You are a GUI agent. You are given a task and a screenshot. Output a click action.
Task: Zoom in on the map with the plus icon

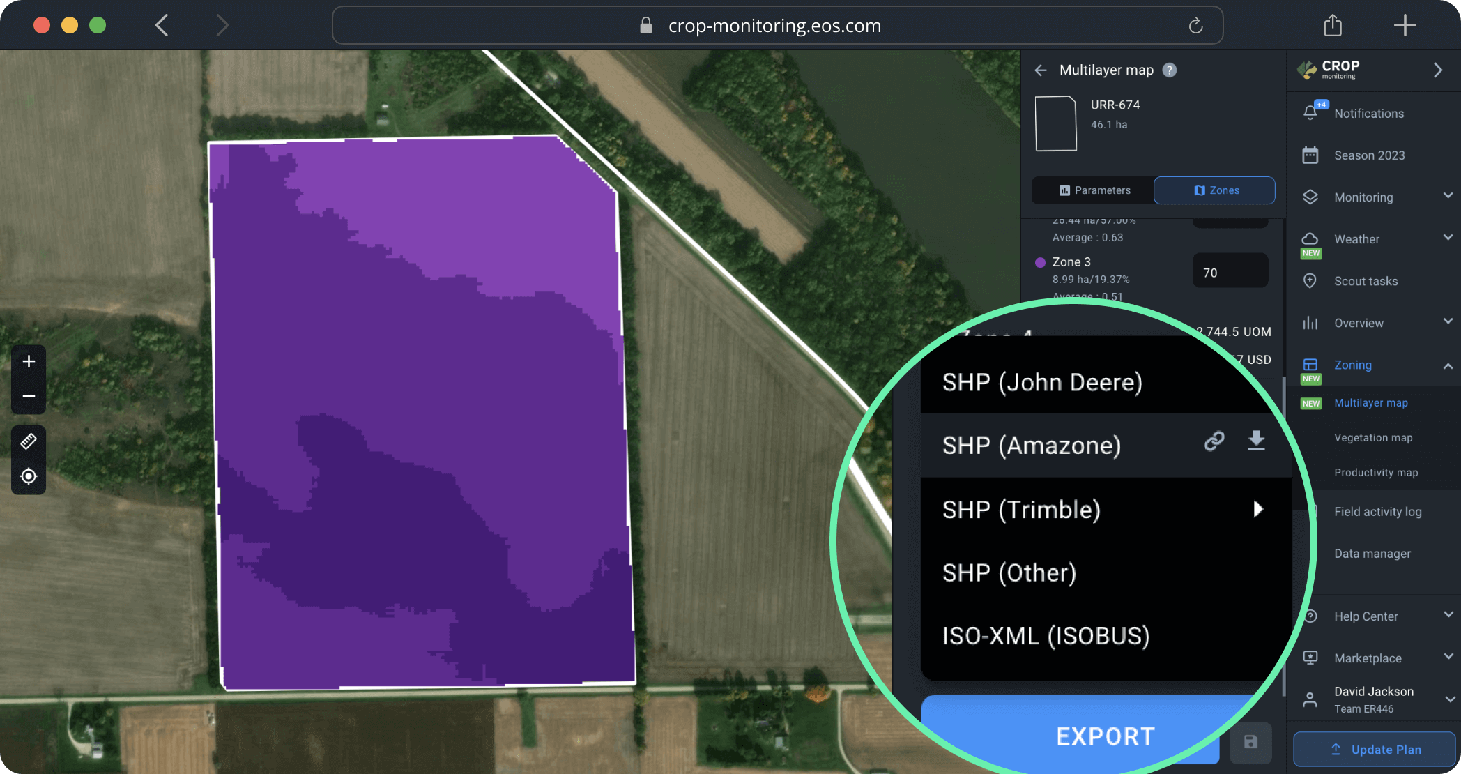[x=29, y=361]
